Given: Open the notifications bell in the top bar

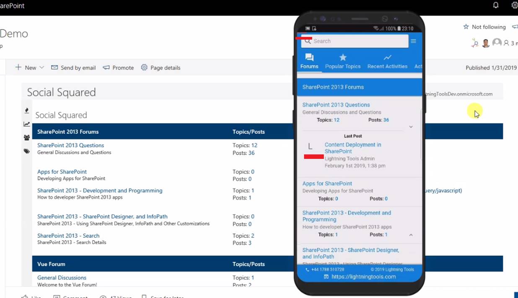Looking at the screenshot, I should click(496, 5).
